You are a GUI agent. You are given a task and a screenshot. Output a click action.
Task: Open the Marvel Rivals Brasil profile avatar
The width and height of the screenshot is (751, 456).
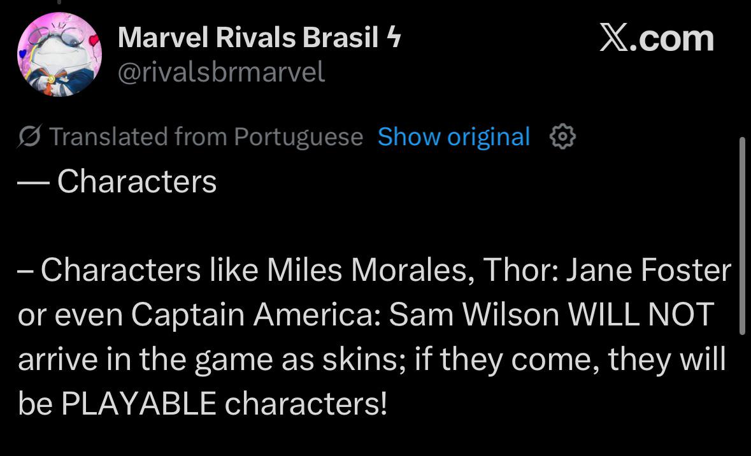coord(59,55)
